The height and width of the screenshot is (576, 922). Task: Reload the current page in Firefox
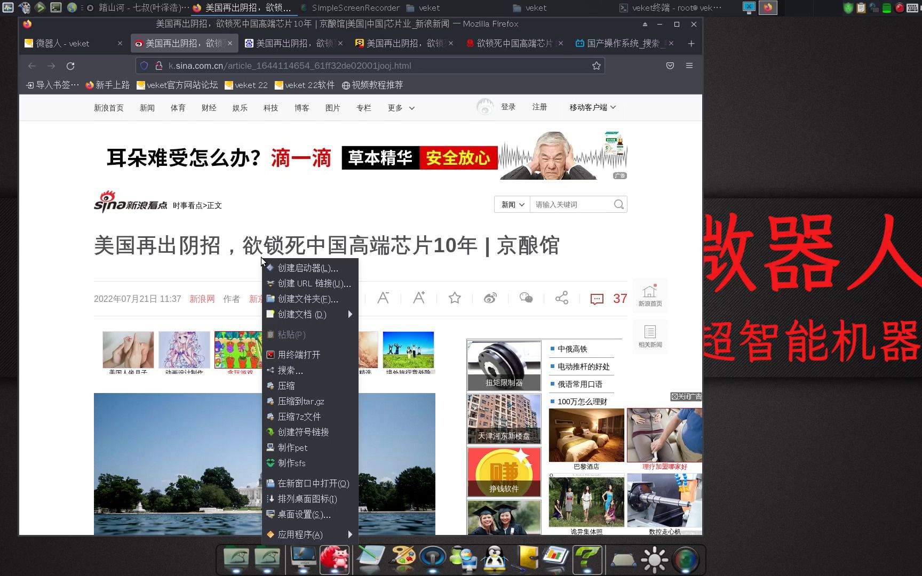(70, 66)
